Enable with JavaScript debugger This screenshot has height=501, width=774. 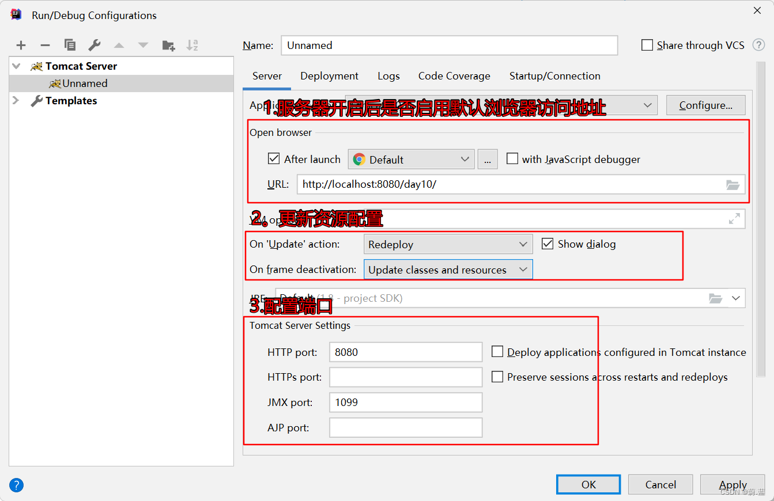(512, 159)
